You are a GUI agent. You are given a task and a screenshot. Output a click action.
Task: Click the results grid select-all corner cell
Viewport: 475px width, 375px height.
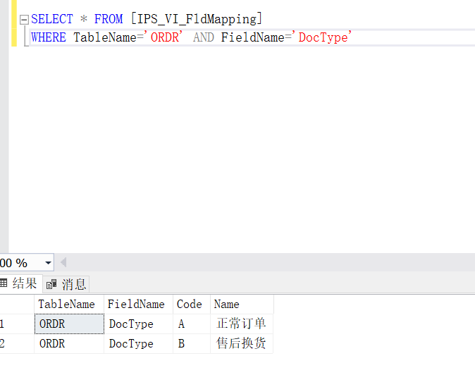click(17, 304)
